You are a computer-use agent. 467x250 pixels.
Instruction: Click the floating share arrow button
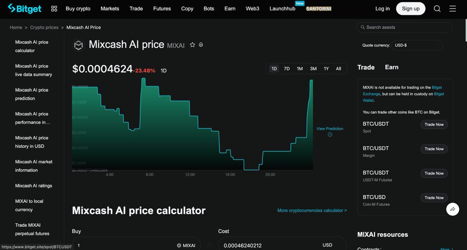[x=453, y=209]
